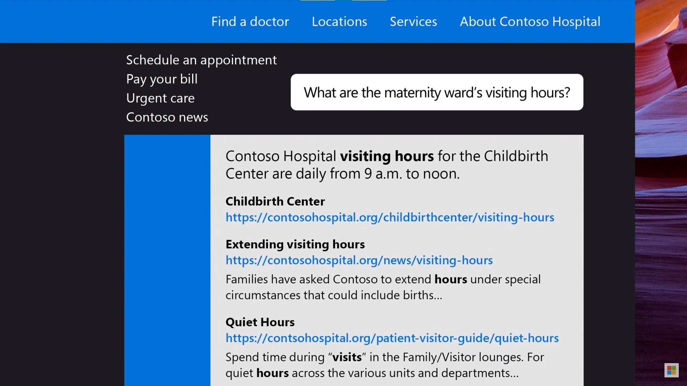The height and width of the screenshot is (386, 687).
Task: Open the Quiet Hours result title
Action: (260, 322)
